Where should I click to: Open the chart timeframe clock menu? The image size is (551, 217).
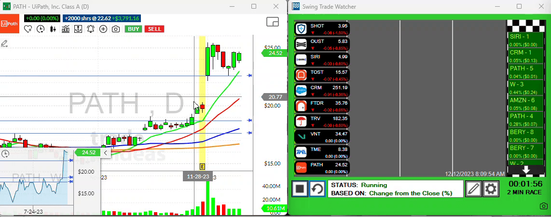click(41, 29)
